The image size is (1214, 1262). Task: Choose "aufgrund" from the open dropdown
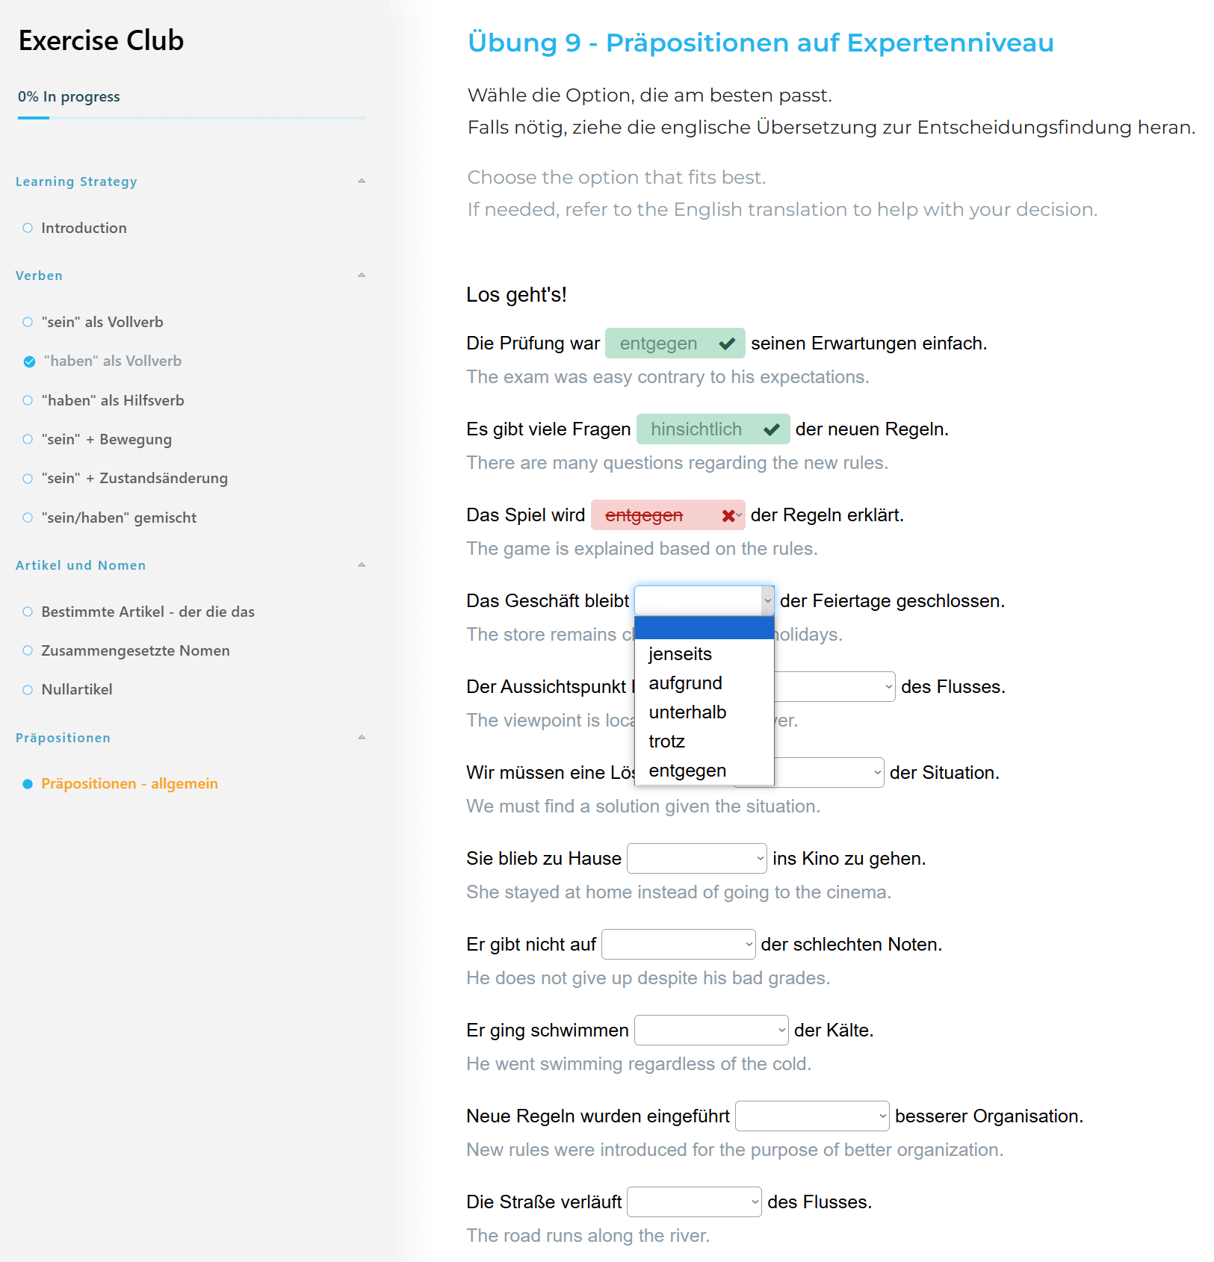point(685,683)
